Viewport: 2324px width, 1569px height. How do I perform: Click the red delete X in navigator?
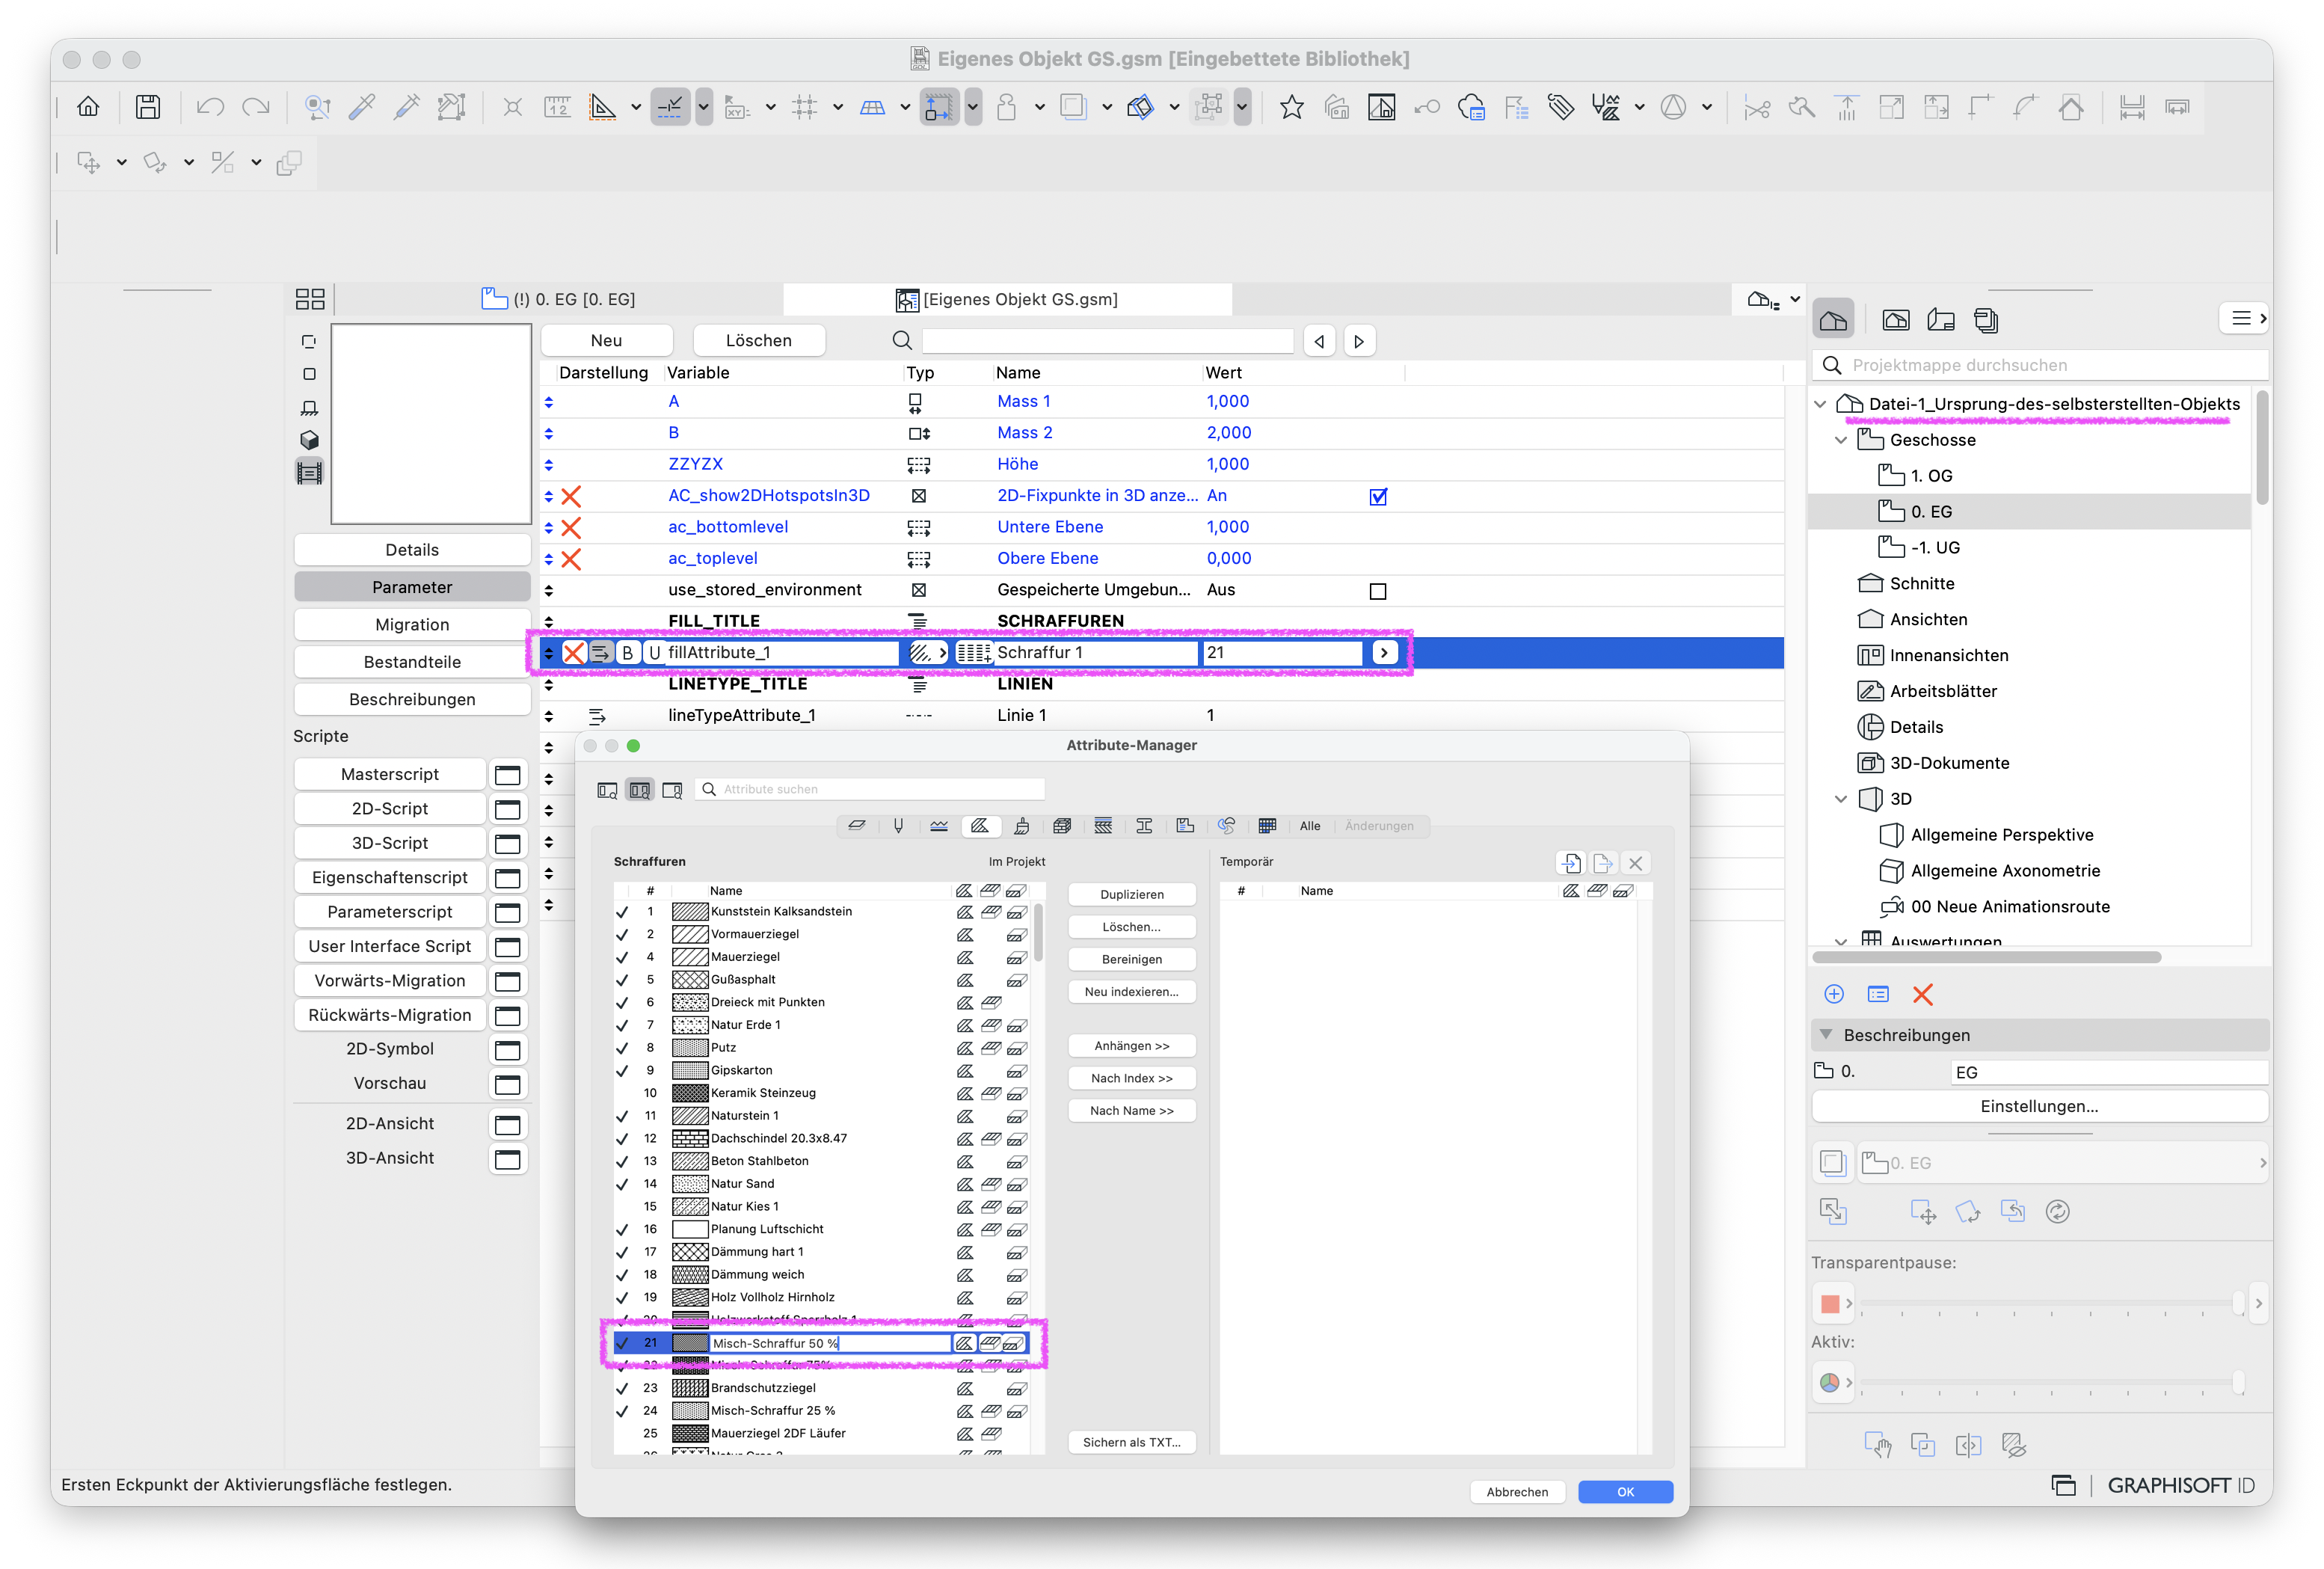pyautogui.click(x=1922, y=994)
